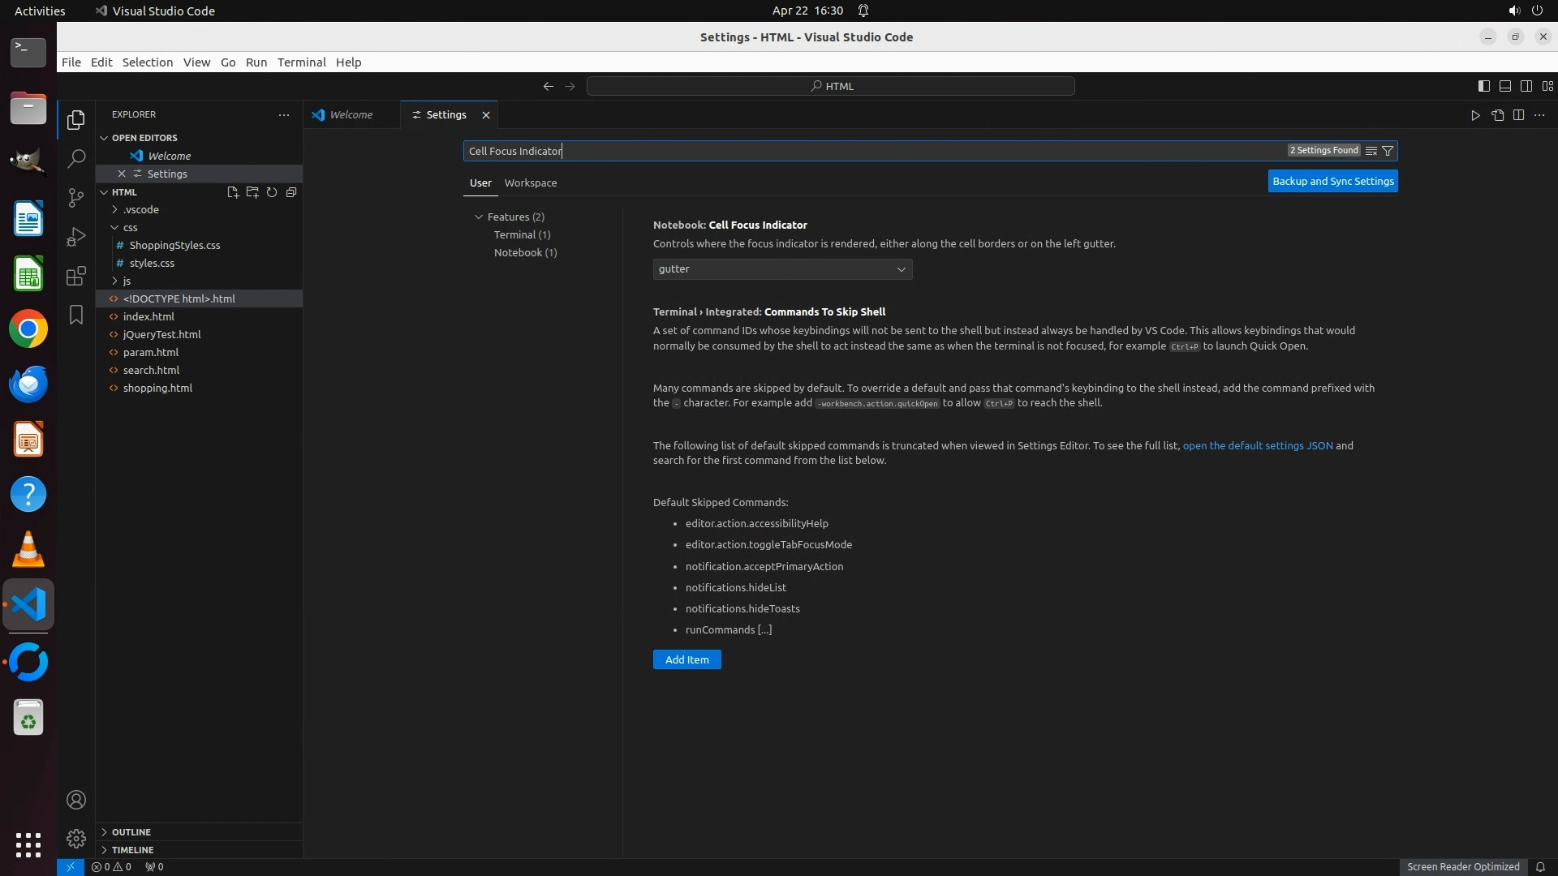Toggle the primary side bar visibility
The height and width of the screenshot is (876, 1558).
(x=1483, y=86)
